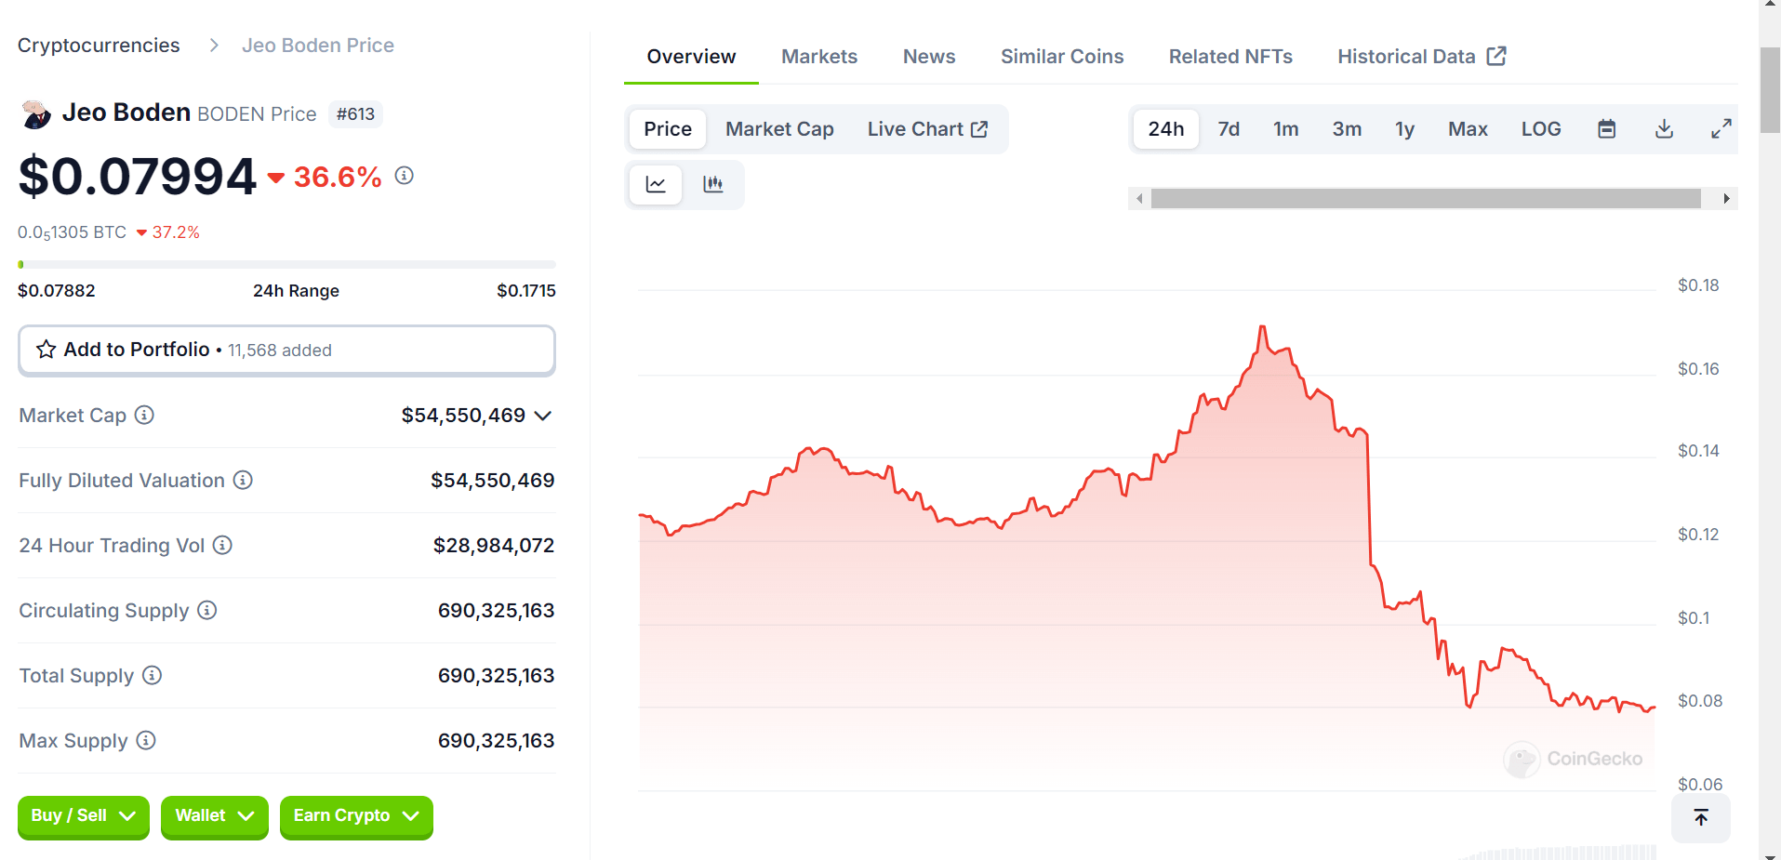The height and width of the screenshot is (860, 1781).
Task: Click the scroll-to-top arrow button
Action: point(1700,817)
